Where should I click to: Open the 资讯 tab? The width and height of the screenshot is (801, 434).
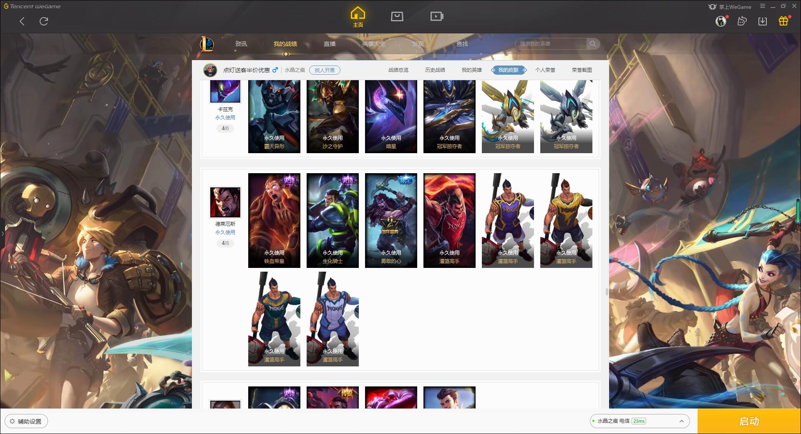(x=241, y=44)
